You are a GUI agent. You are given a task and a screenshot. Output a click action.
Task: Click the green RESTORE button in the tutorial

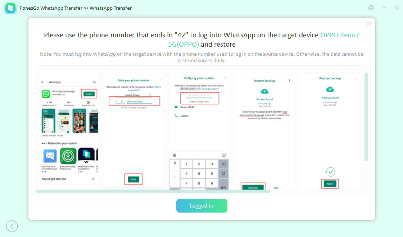coord(253,188)
